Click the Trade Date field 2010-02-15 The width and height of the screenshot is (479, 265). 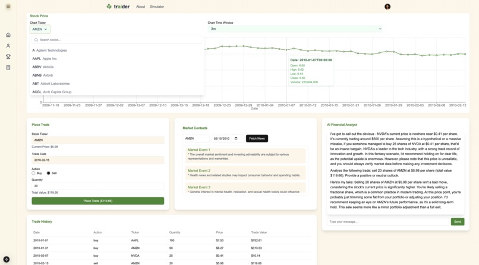[x=97, y=160]
